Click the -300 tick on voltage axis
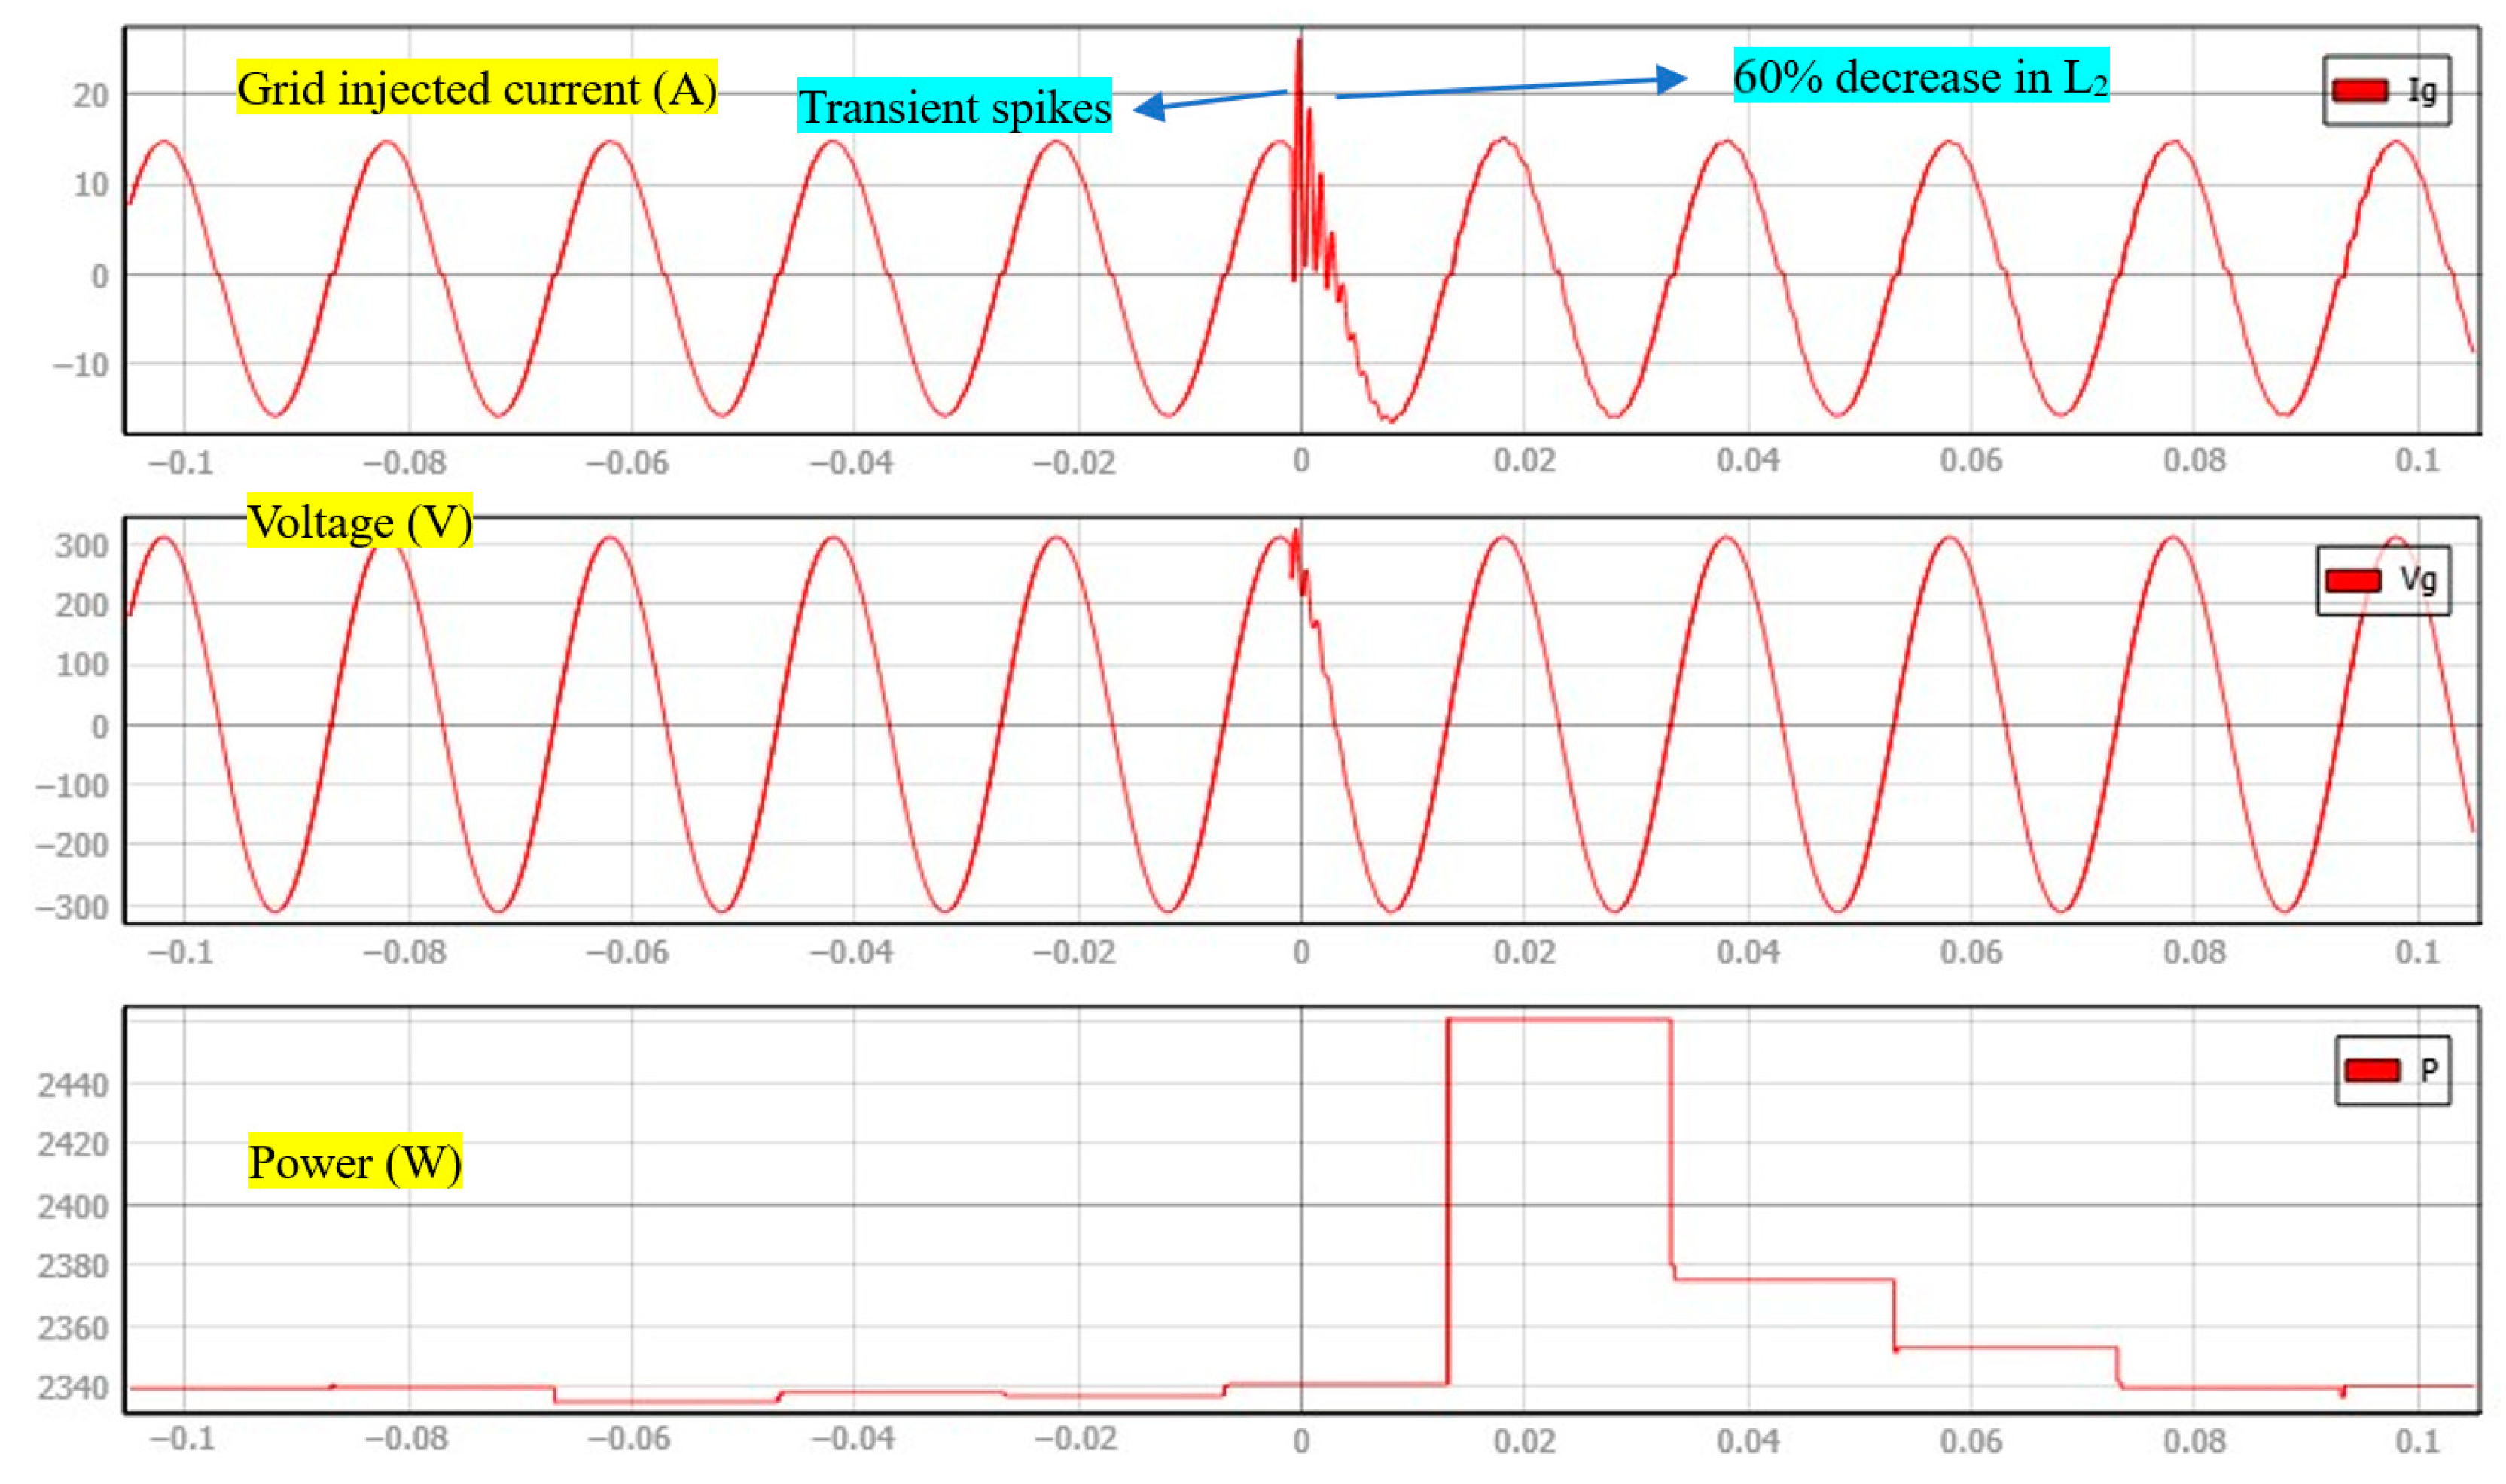This screenshot has width=2506, height=1484. pos(72,908)
